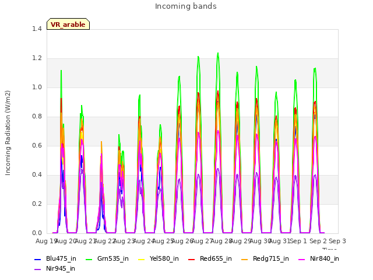Click yellow color swatch for Yel580_in
Screen dimensions: 373x280
tap(141, 259)
